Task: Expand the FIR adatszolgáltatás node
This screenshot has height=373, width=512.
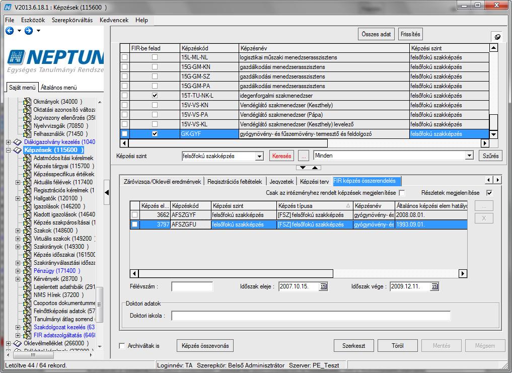Action: click(x=18, y=335)
